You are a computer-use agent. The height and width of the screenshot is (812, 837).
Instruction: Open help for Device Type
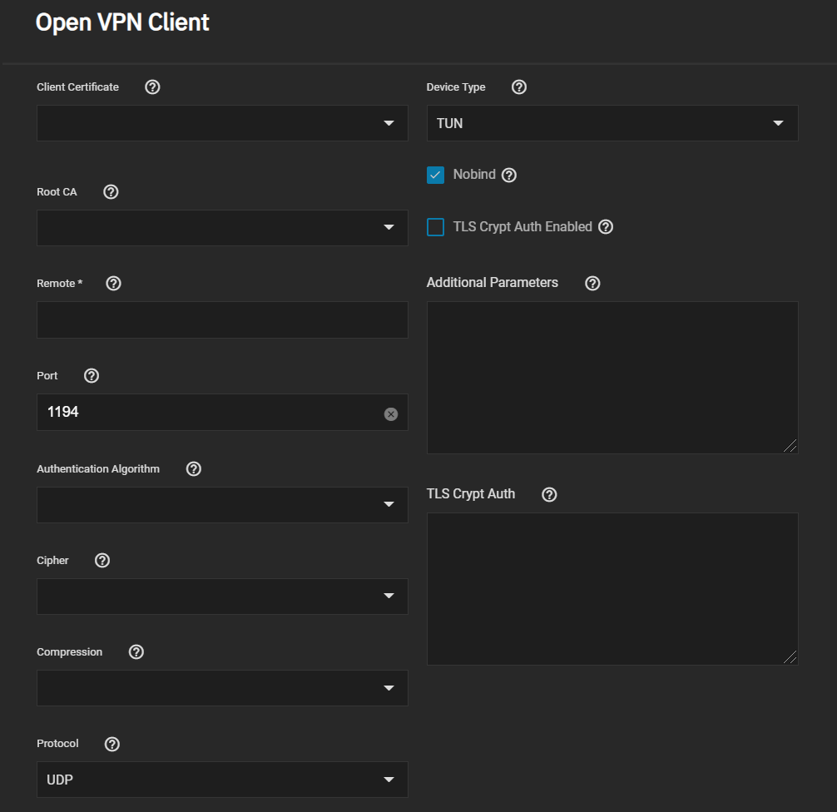[519, 87]
